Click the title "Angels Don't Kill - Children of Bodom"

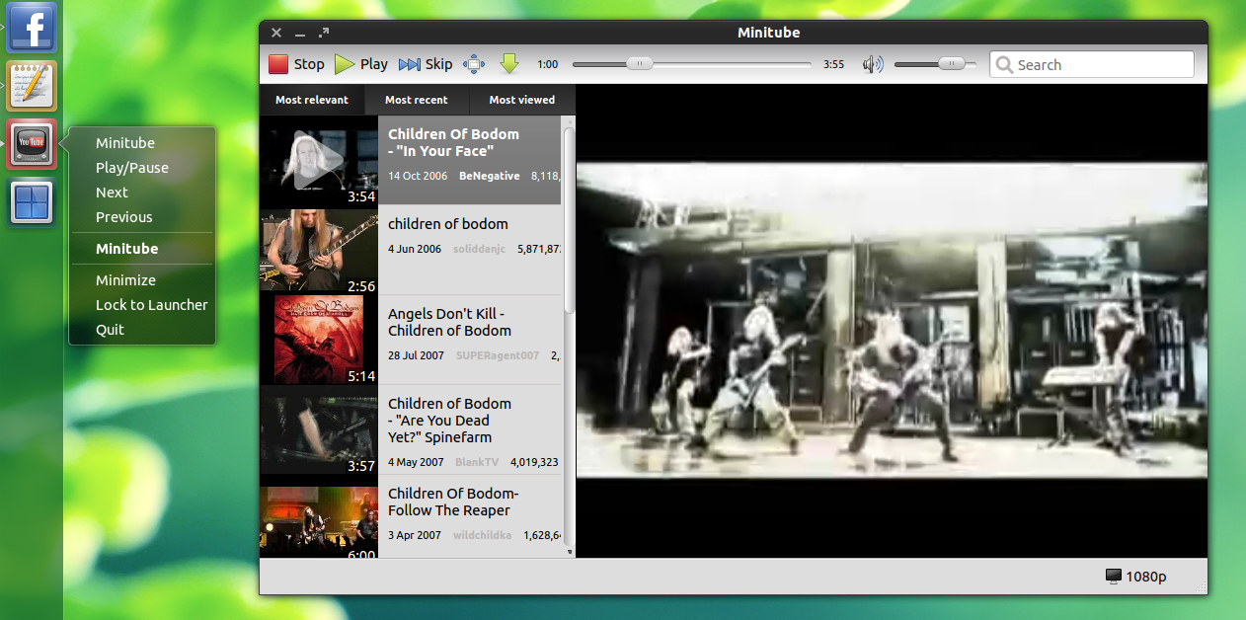pos(449,322)
